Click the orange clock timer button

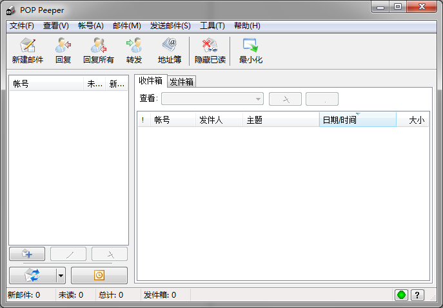(x=99, y=275)
